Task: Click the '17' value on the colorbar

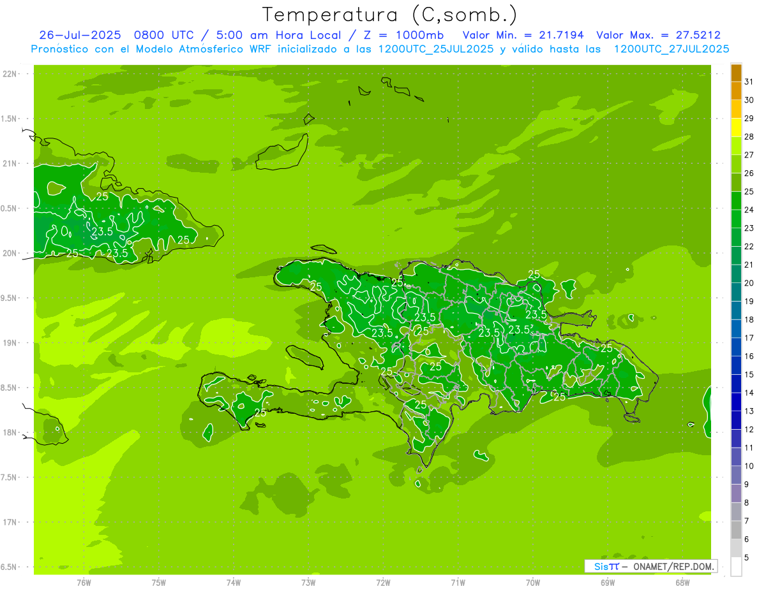Action: 749,338
